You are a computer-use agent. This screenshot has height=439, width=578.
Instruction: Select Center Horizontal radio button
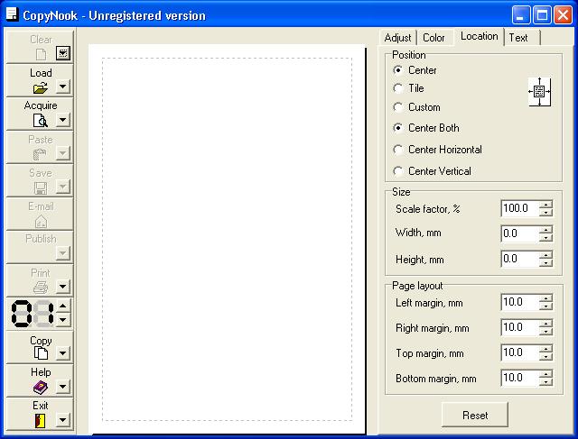coord(398,150)
